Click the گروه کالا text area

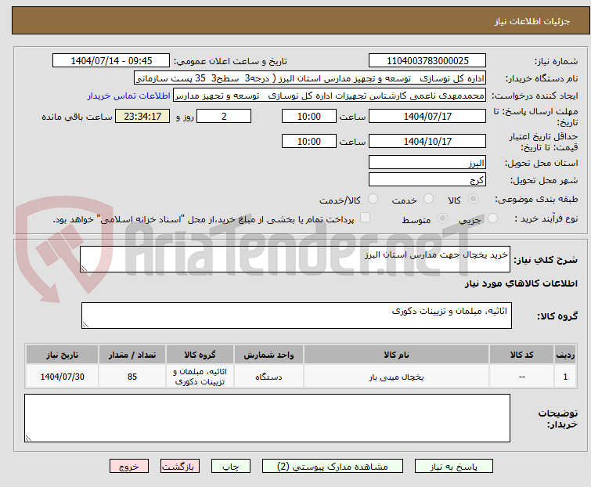(296, 316)
